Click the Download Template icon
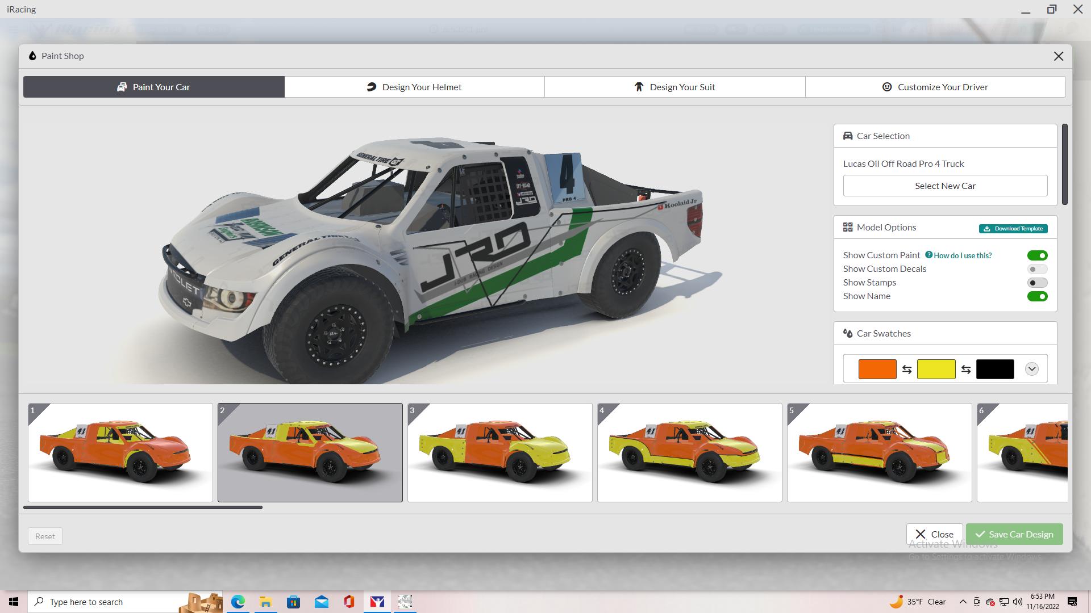This screenshot has height=613, width=1091. point(986,228)
